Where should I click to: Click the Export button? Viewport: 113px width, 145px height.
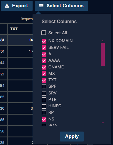pos(17,6)
